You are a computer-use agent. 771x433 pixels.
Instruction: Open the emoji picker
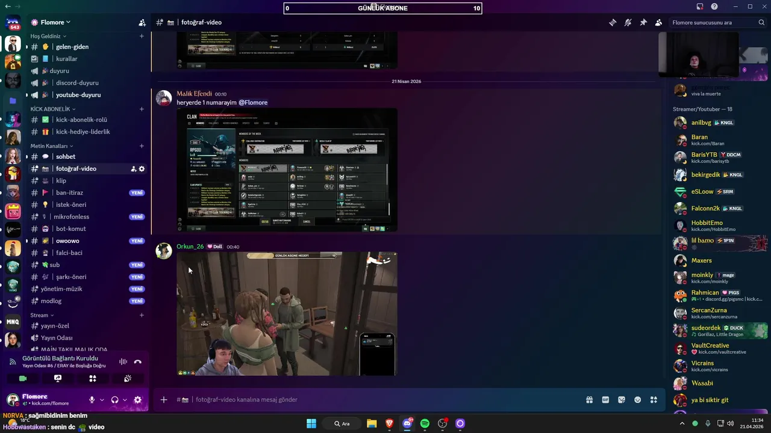(637, 400)
